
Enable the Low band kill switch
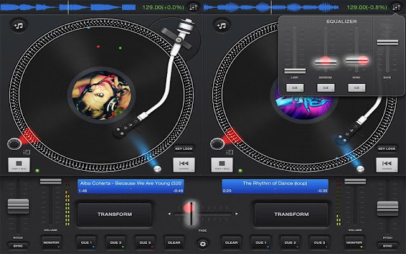295,88
